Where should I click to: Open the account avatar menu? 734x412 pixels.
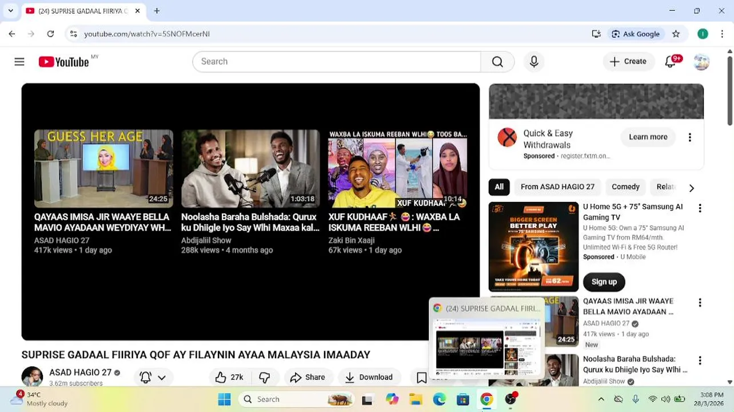(x=701, y=62)
